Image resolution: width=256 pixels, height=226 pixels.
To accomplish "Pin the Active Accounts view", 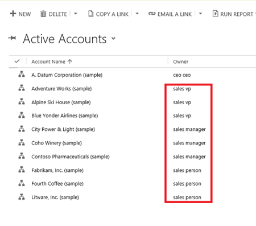I will click(x=12, y=38).
